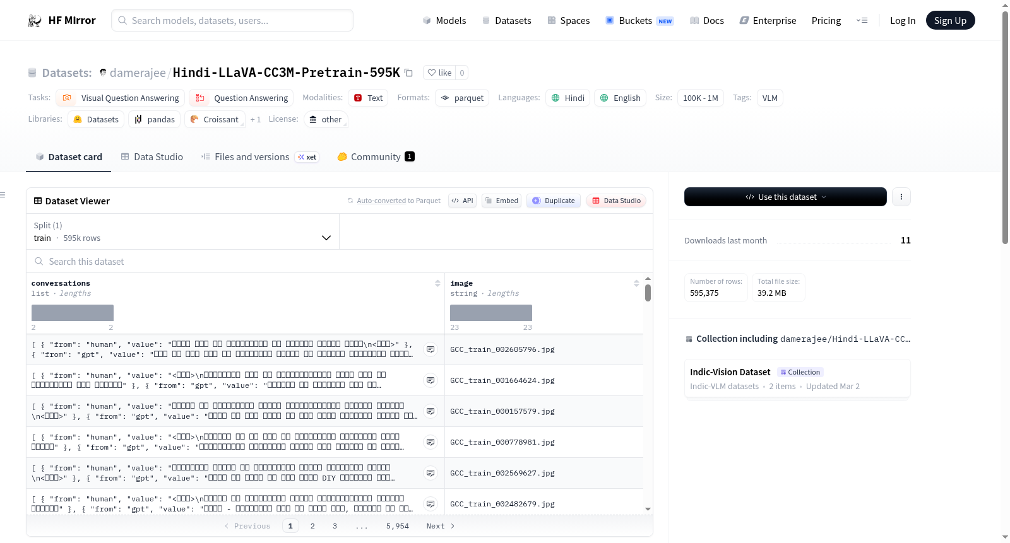
Task: Open expanded view for GCC_train_002482679 row
Action: point(431,504)
